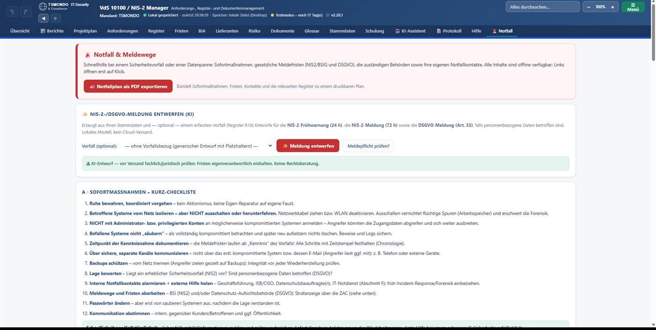
Task: Select the Notfall tab
Action: (502, 31)
